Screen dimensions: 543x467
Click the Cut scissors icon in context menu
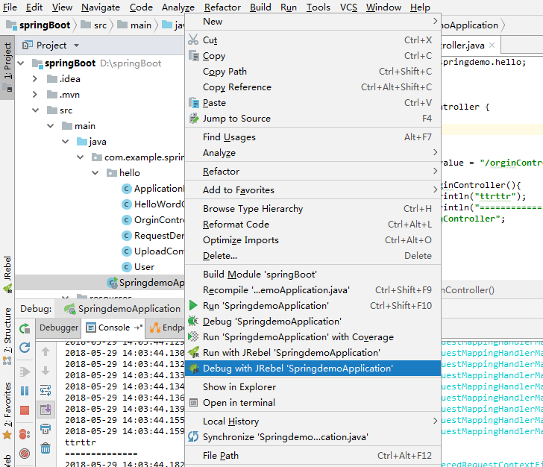(x=193, y=40)
